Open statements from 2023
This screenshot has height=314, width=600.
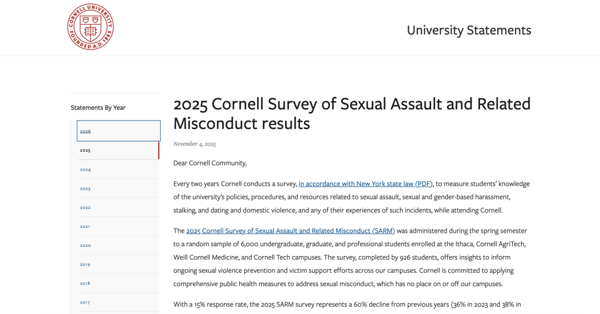click(118, 188)
